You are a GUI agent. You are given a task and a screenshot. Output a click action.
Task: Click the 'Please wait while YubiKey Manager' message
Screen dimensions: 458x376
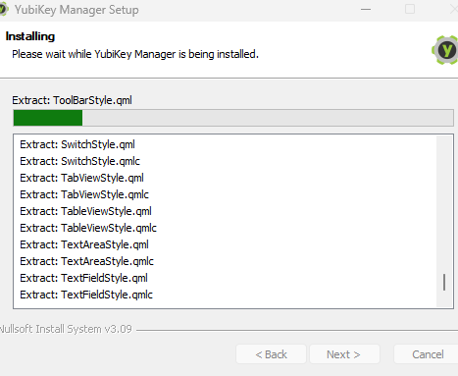click(x=135, y=54)
